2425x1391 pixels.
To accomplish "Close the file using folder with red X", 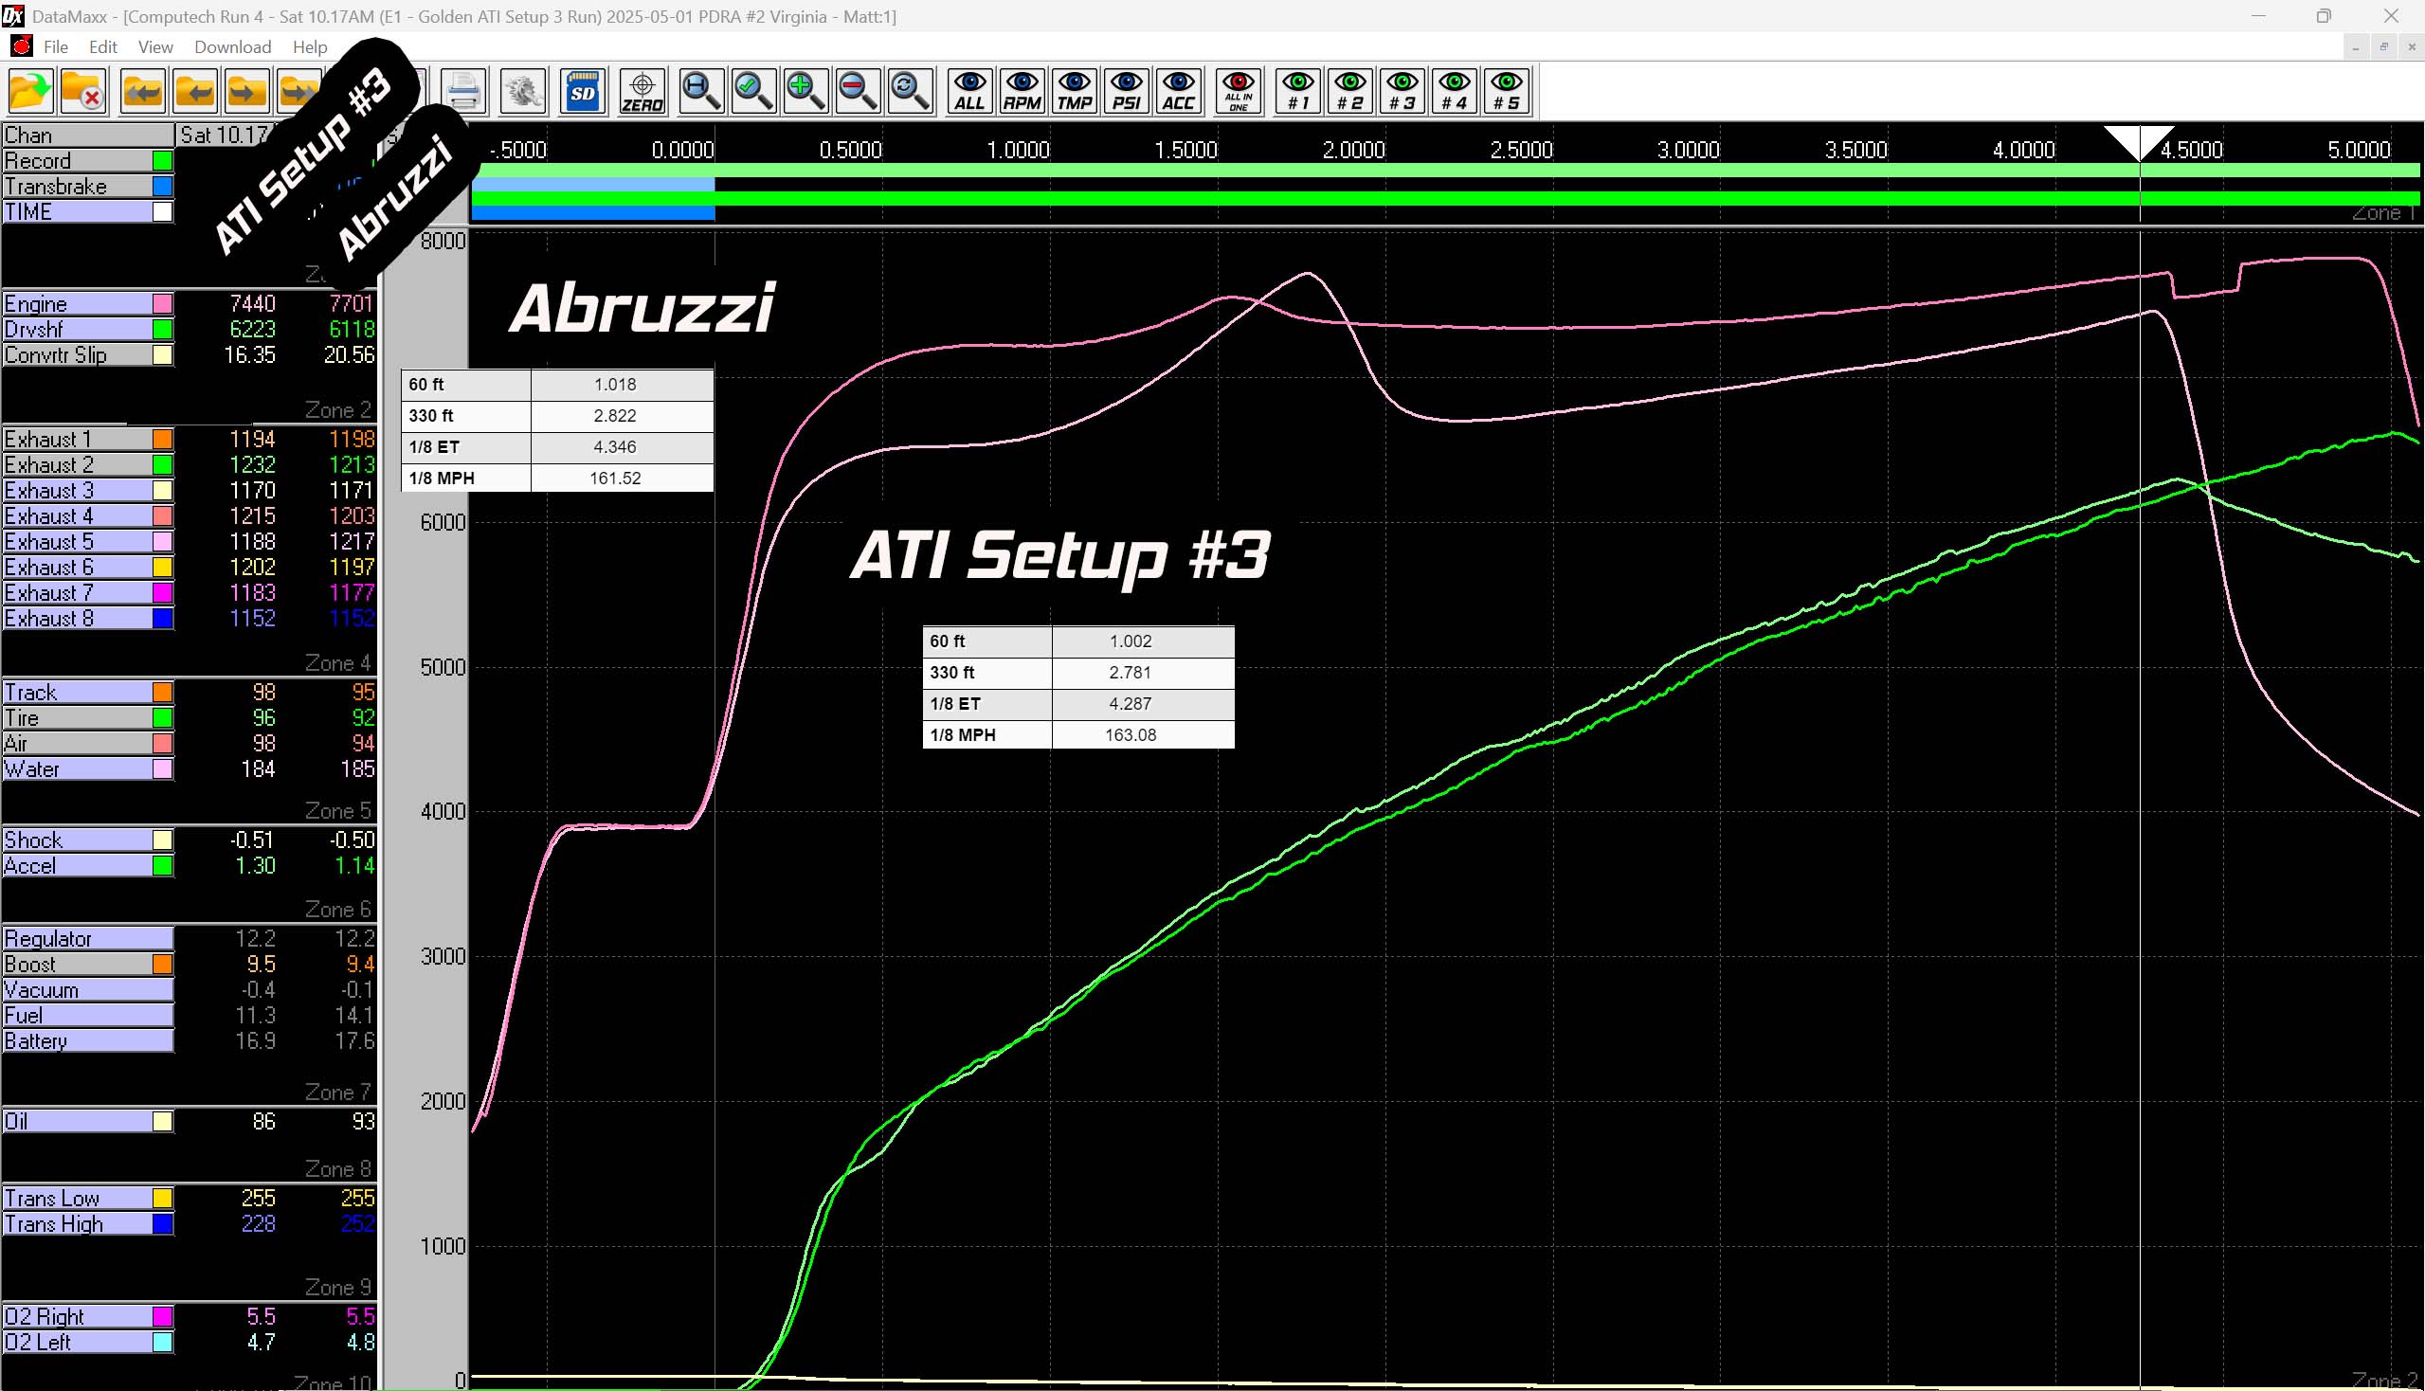I will pyautogui.click(x=83, y=92).
